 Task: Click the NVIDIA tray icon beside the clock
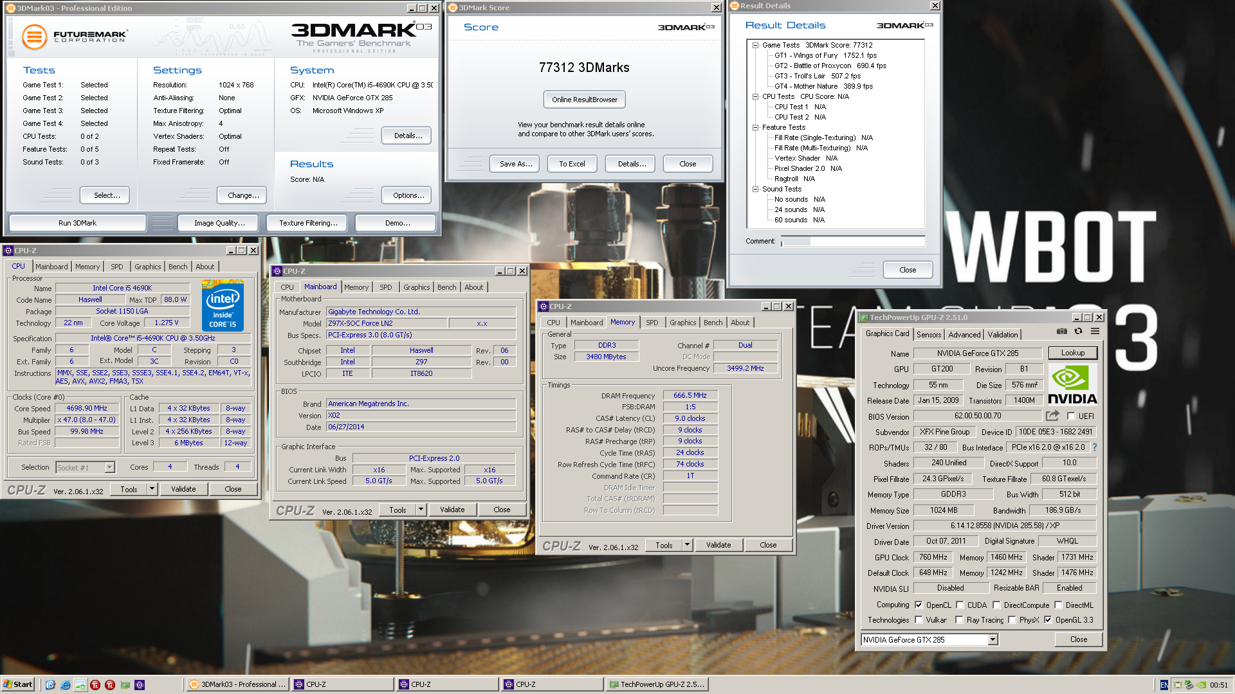point(1201,685)
